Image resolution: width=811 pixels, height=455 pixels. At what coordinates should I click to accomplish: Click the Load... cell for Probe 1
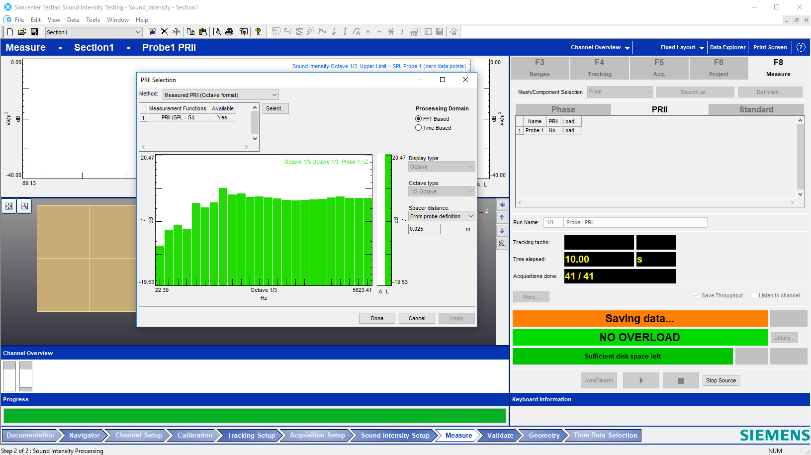[570, 130]
